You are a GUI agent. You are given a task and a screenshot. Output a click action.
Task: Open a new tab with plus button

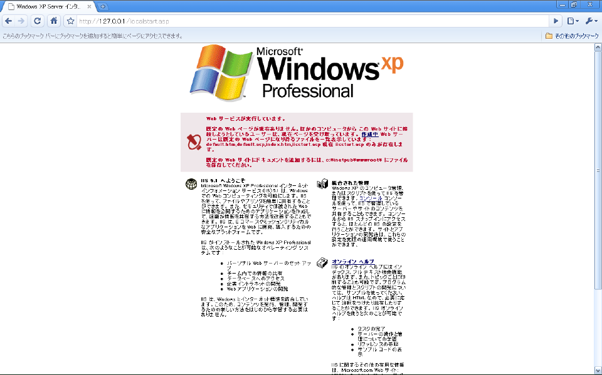102,6
